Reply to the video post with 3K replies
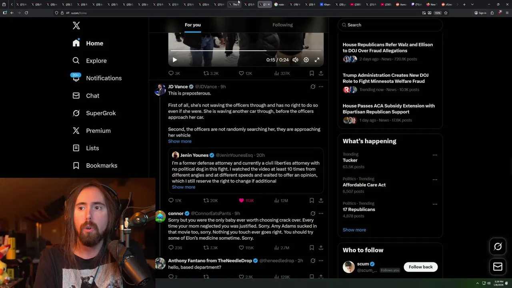The height and width of the screenshot is (288, 512). [174, 73]
